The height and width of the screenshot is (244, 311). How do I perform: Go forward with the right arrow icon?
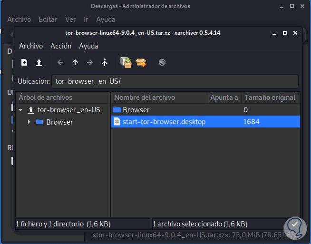click(90, 62)
